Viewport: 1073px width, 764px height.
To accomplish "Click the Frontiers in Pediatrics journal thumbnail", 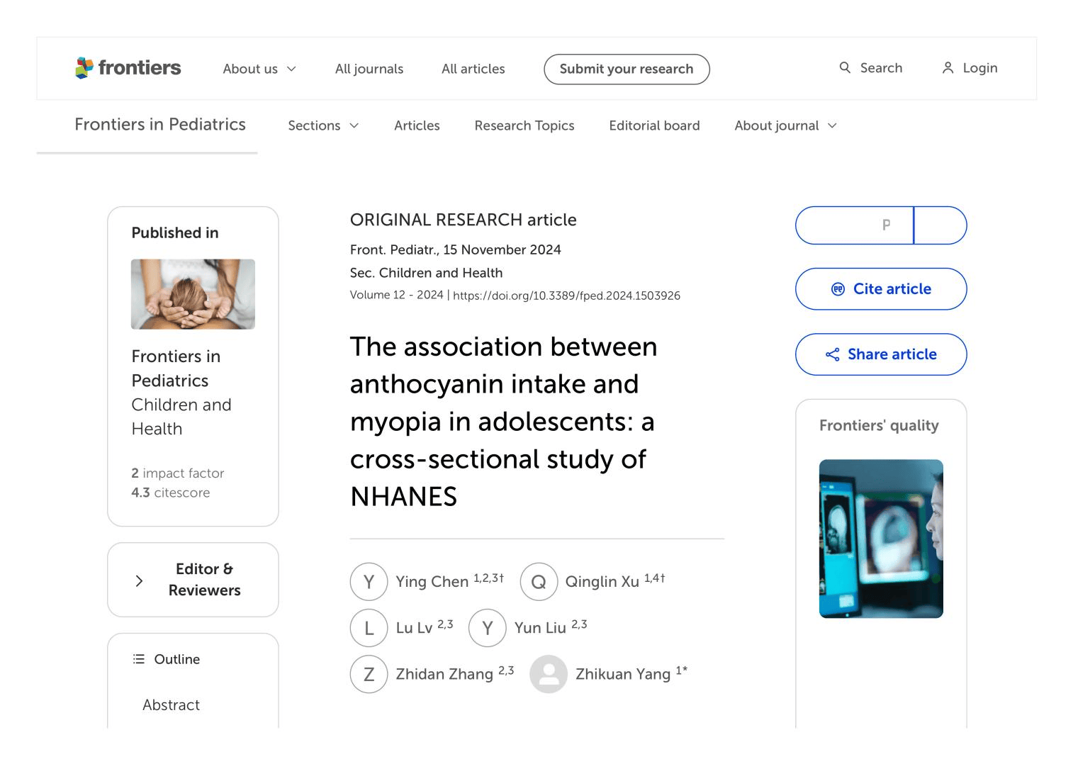I will (x=193, y=294).
